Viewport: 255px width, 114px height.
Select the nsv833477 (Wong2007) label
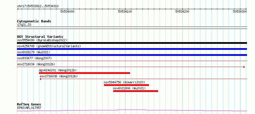tap(34, 58)
